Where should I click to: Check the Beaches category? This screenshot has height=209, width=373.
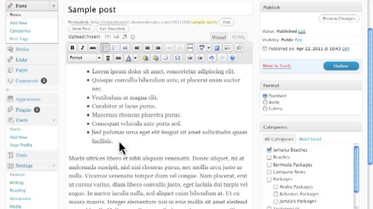(x=269, y=157)
